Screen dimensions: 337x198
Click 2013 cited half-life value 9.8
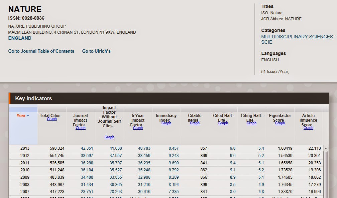coord(233,148)
